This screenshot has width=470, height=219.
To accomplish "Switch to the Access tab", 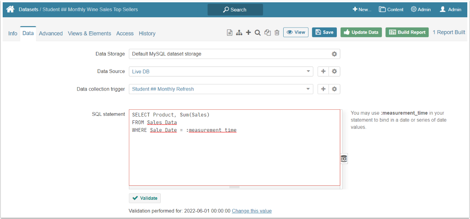I will click(x=125, y=33).
